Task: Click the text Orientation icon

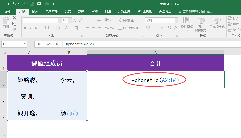Action: coord(107,20)
